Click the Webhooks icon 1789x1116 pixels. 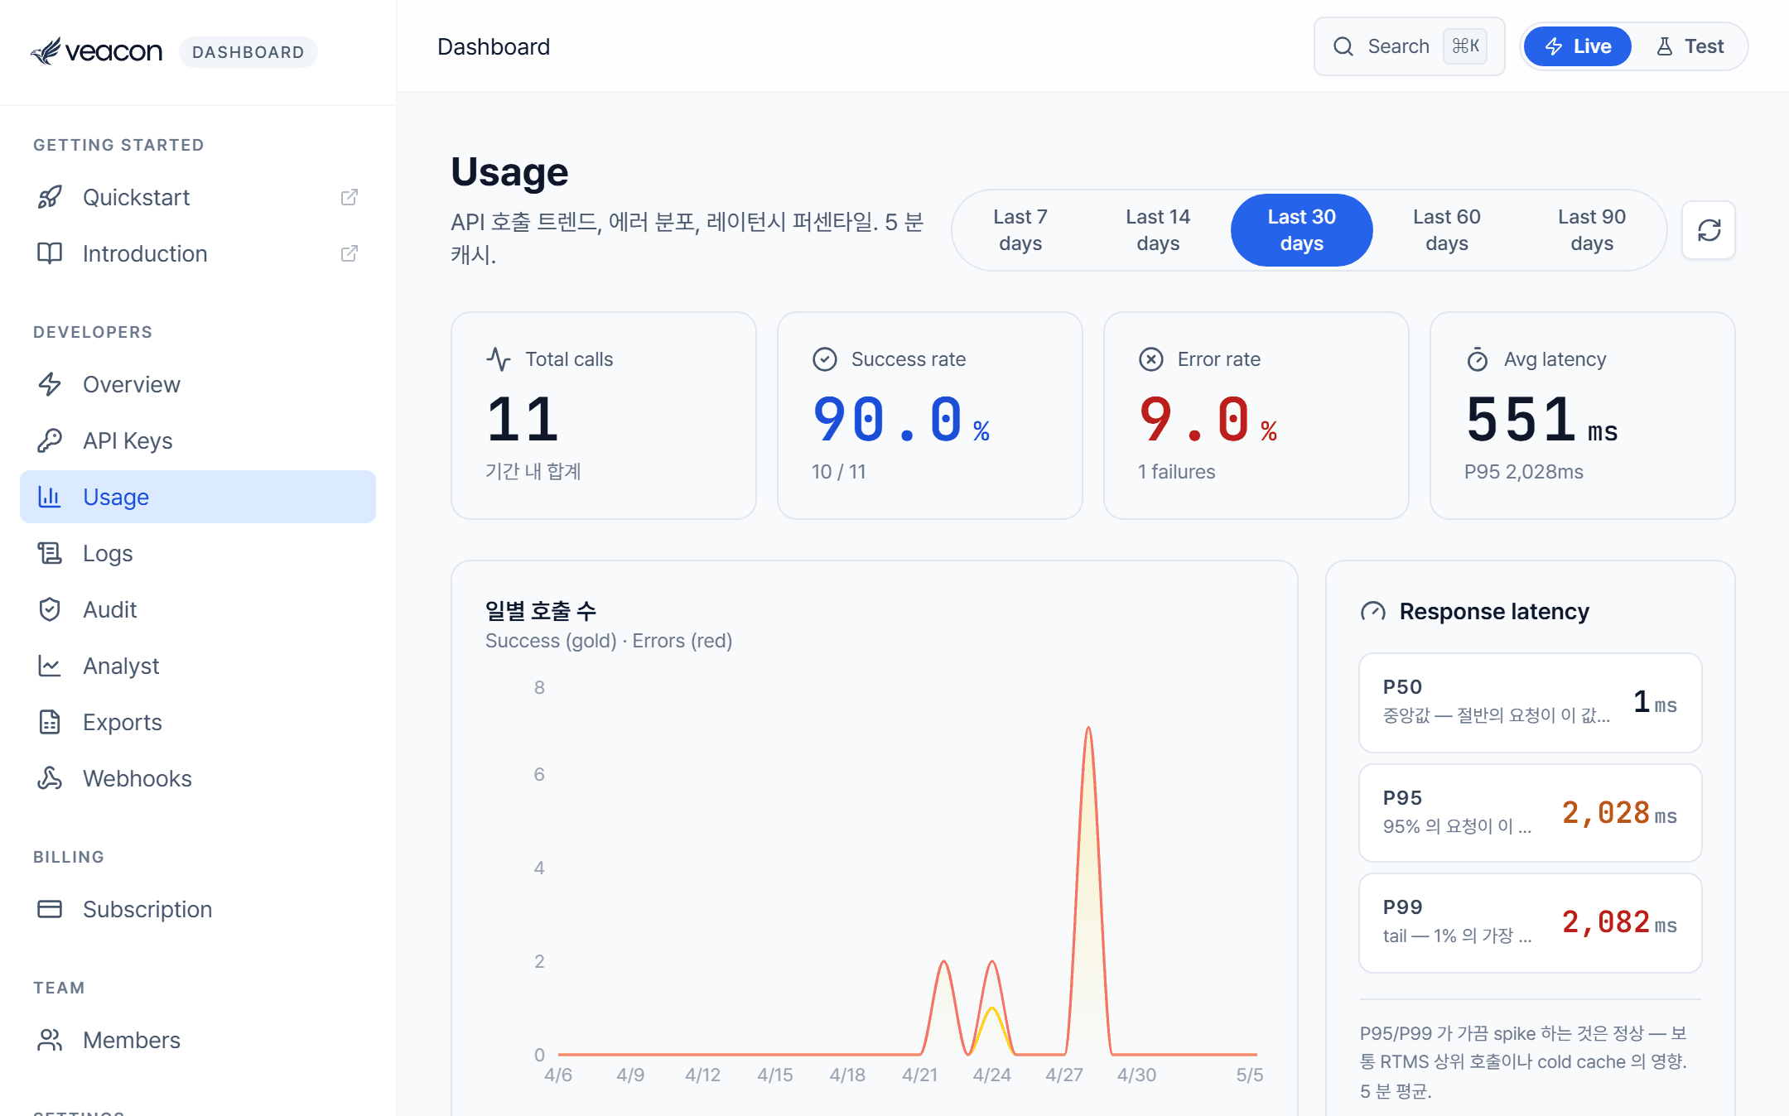[x=50, y=778]
